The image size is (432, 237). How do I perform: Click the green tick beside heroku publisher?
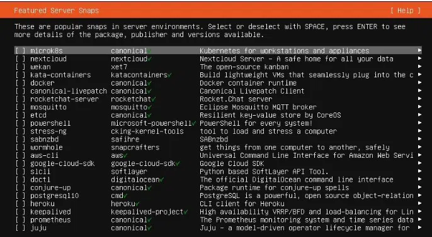click(137, 204)
